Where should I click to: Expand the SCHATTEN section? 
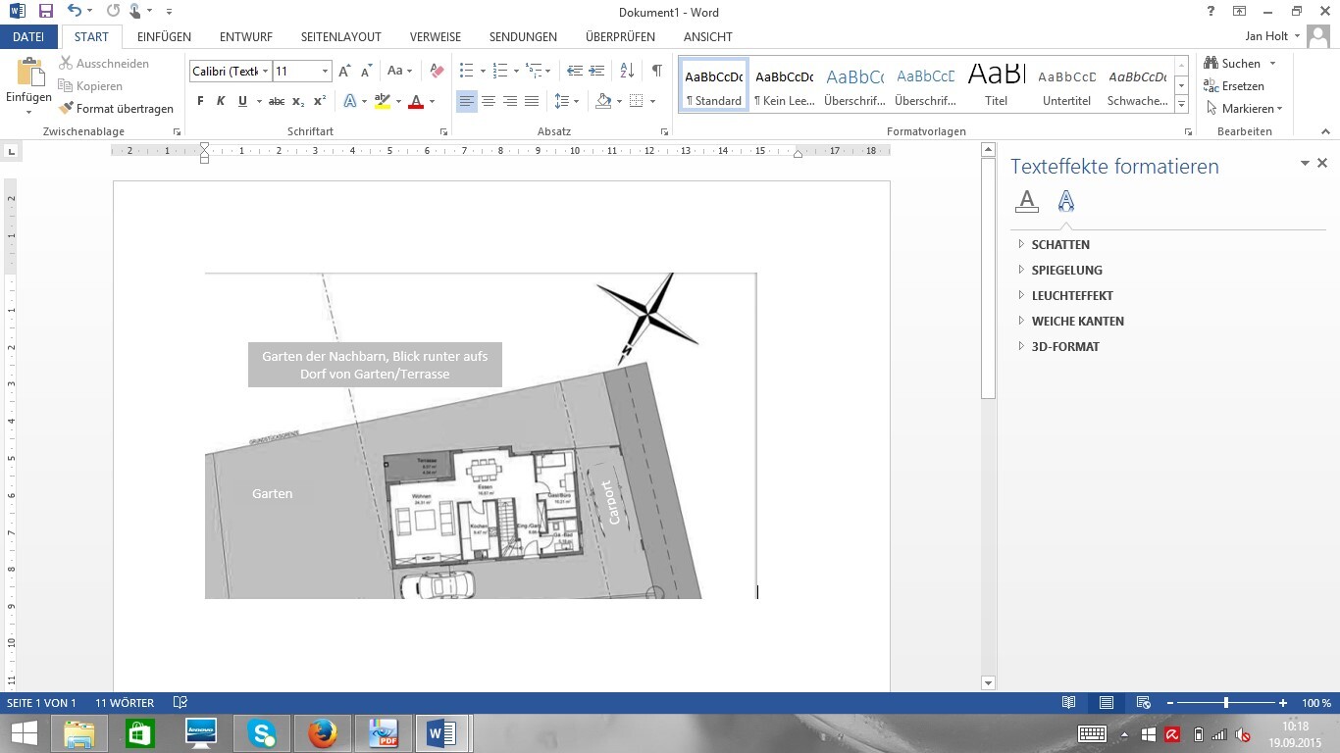1059,245
